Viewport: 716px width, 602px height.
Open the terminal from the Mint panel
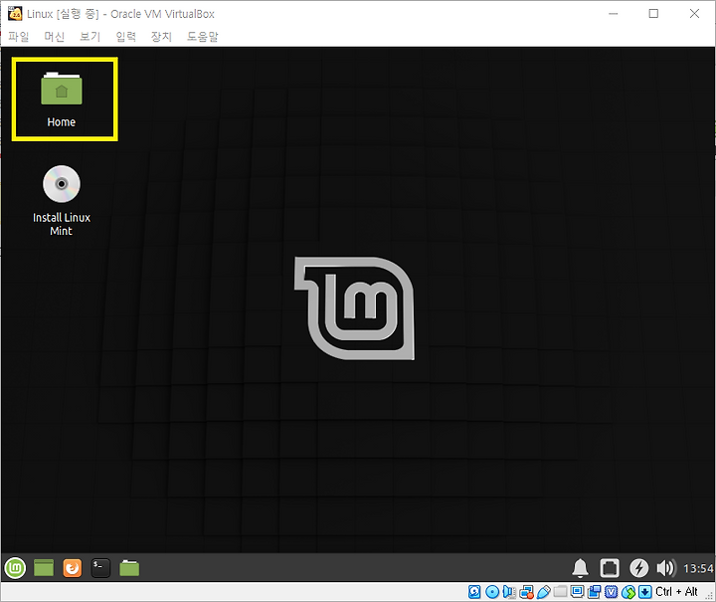coord(100,568)
